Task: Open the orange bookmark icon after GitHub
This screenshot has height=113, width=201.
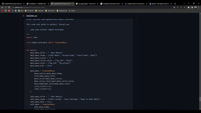Action: coord(9,11)
